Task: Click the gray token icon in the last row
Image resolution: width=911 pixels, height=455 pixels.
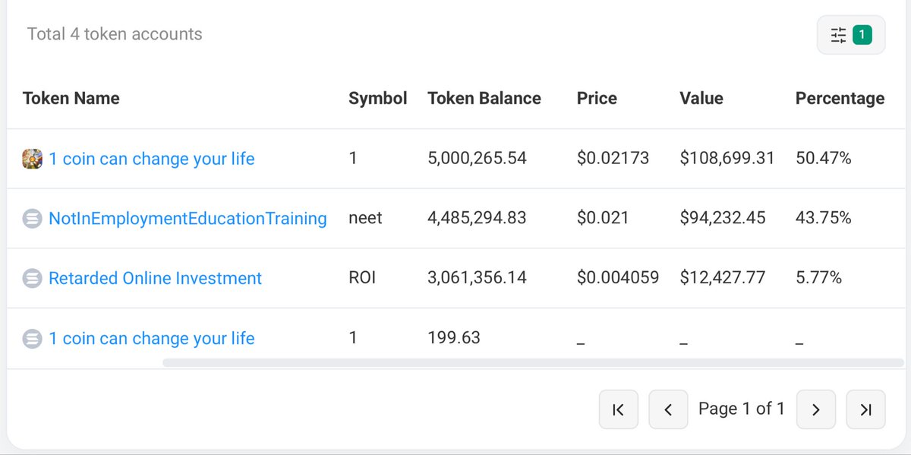Action: pyautogui.click(x=32, y=339)
